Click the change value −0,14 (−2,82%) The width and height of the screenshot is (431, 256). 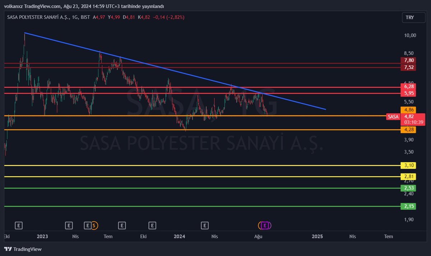[x=168, y=17]
